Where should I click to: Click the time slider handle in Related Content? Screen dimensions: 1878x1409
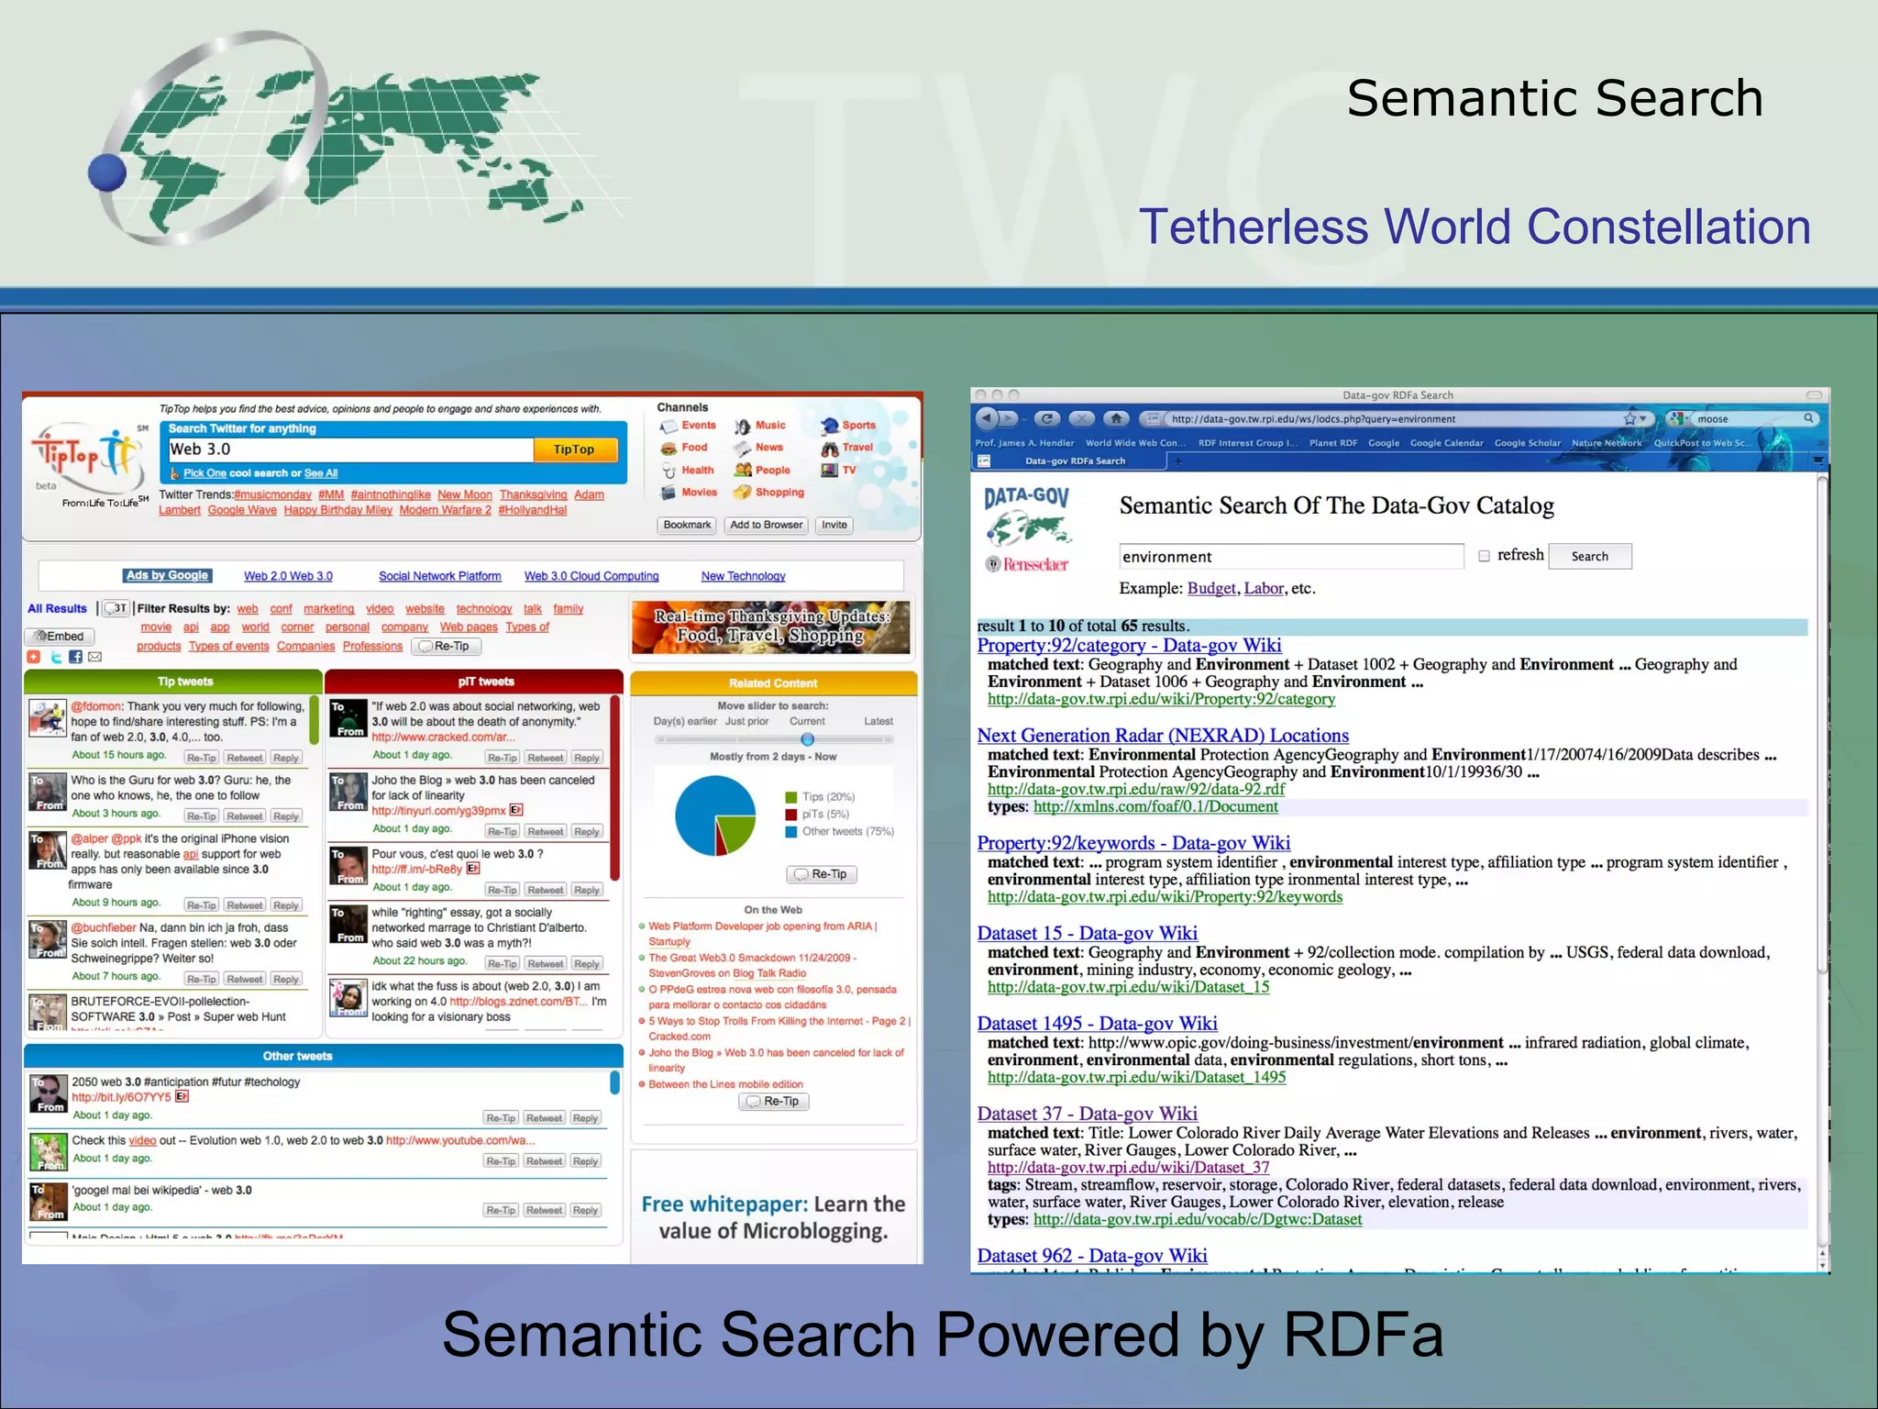[807, 739]
